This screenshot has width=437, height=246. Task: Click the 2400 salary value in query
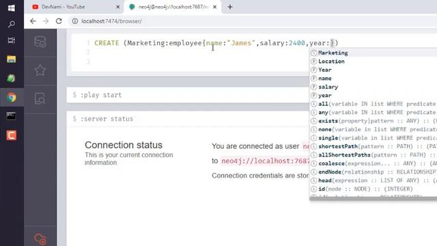(x=296, y=43)
